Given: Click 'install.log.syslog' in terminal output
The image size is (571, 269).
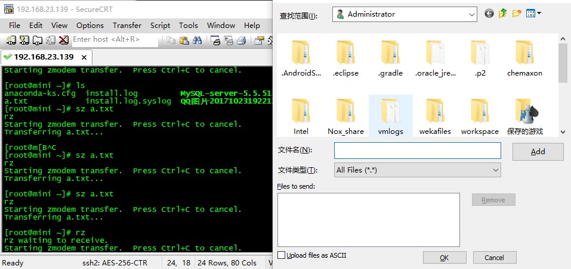Looking at the screenshot, I should (x=128, y=101).
